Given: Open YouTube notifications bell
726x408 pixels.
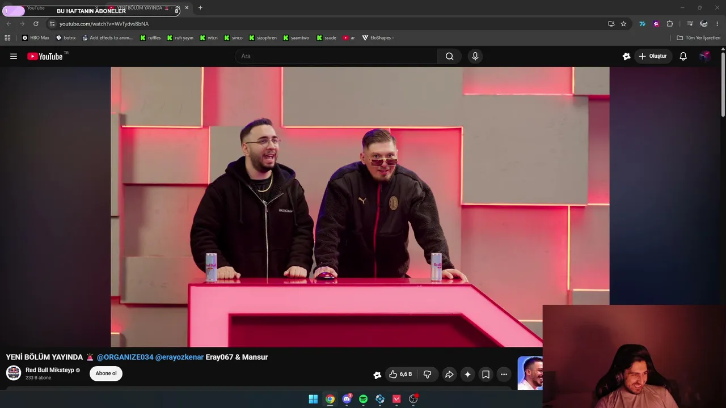Looking at the screenshot, I should 683,56.
